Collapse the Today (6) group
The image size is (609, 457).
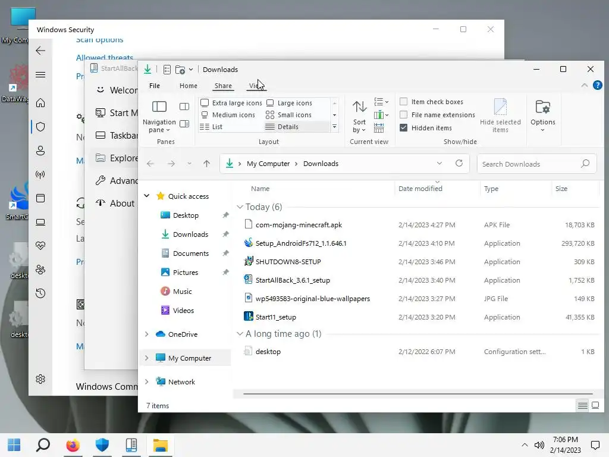[240, 206]
